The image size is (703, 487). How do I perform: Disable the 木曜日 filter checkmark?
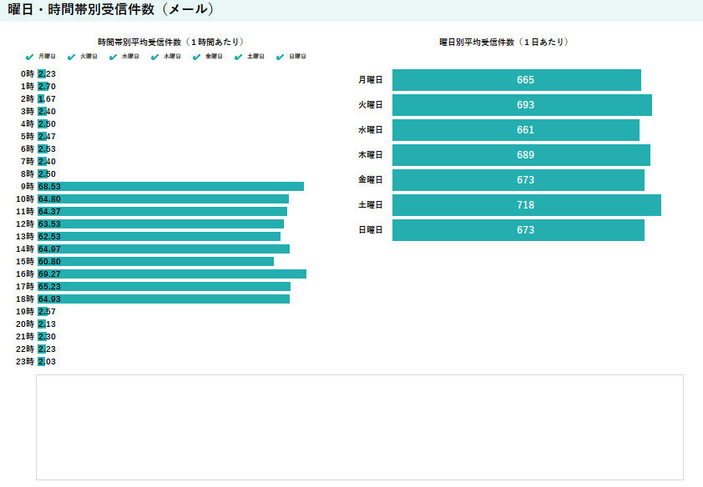[155, 57]
